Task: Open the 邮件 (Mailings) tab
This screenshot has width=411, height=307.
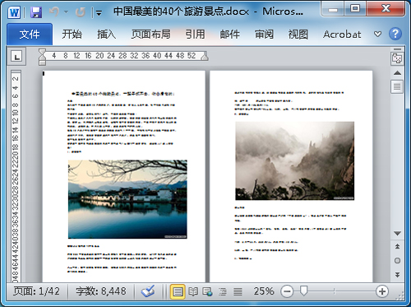Action: (x=229, y=35)
